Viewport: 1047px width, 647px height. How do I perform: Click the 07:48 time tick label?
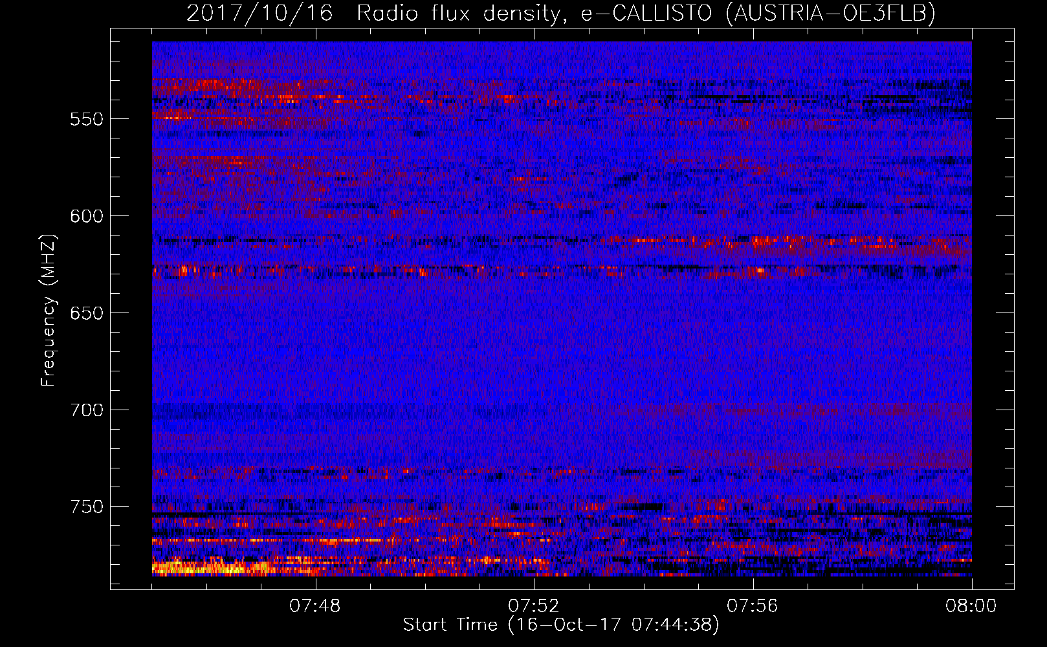[x=315, y=606]
